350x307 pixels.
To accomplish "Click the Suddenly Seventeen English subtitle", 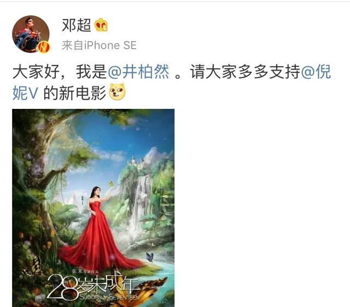I will pyautogui.click(x=109, y=297).
